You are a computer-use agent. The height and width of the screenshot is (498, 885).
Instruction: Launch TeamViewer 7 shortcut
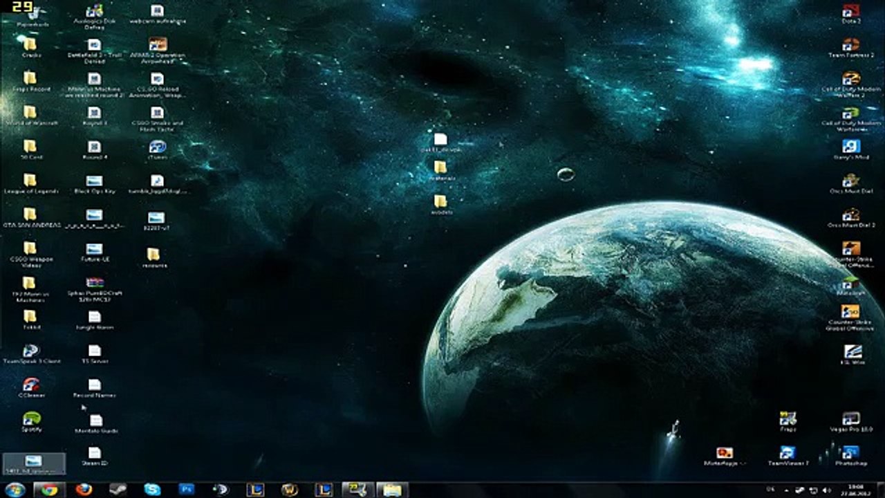coord(788,455)
